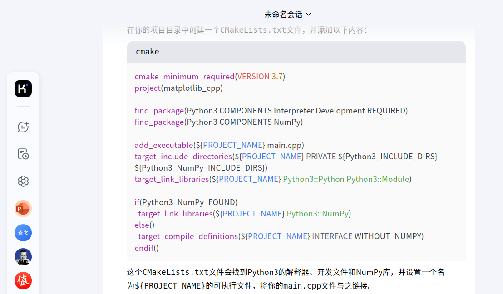
Task: Open the conversation history panel
Action: [23, 153]
